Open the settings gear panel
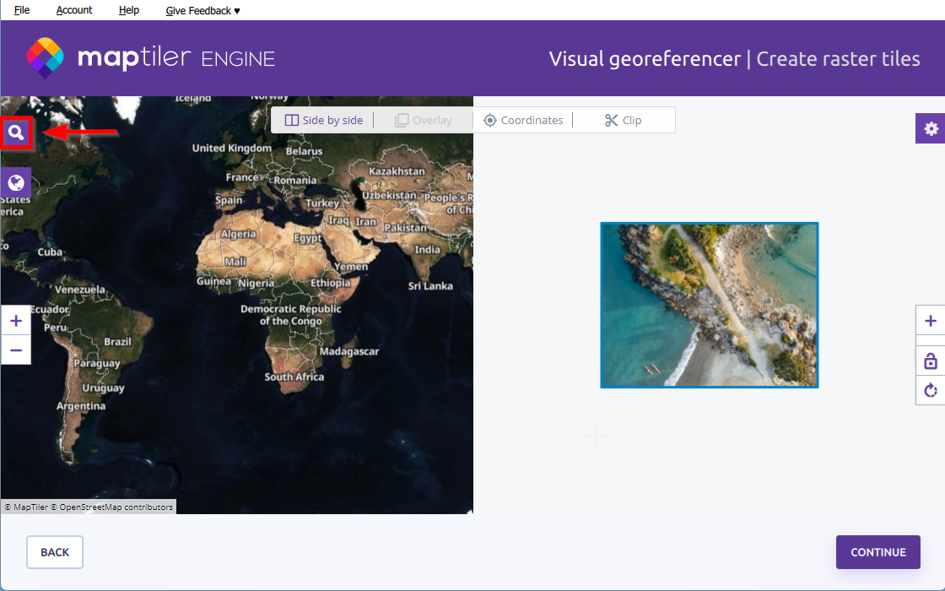This screenshot has height=591, width=945. [x=931, y=128]
